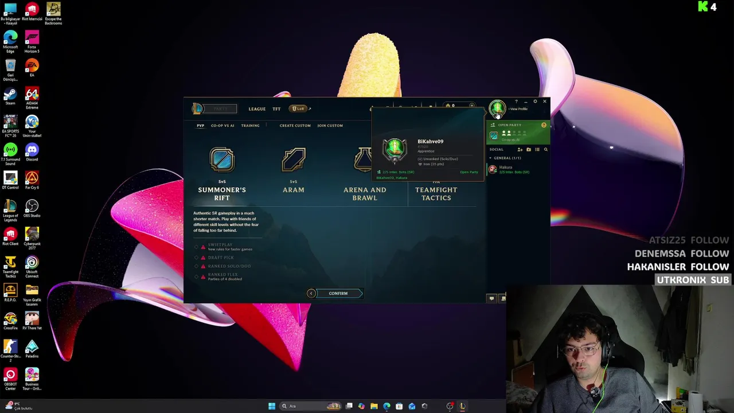734x413 pixels.
Task: Click the 'Unranked (Solo/Duo)' rank line
Action: point(438,159)
